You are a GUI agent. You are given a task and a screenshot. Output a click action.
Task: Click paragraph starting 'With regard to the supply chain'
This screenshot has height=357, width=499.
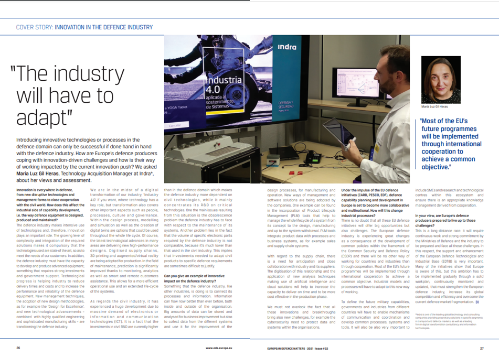coord(301,276)
